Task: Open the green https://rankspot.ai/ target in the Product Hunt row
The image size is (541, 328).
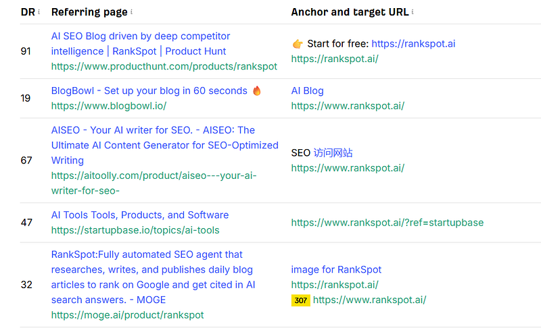Action: [x=335, y=59]
